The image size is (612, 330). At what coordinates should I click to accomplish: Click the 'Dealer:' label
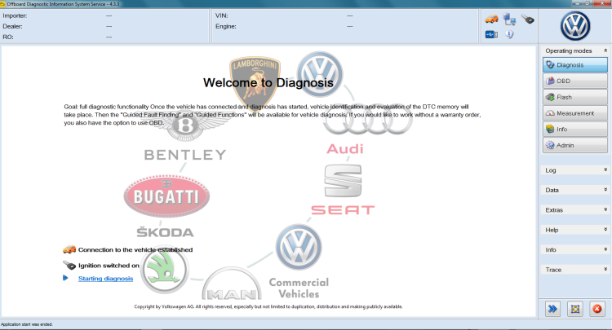[x=12, y=27]
